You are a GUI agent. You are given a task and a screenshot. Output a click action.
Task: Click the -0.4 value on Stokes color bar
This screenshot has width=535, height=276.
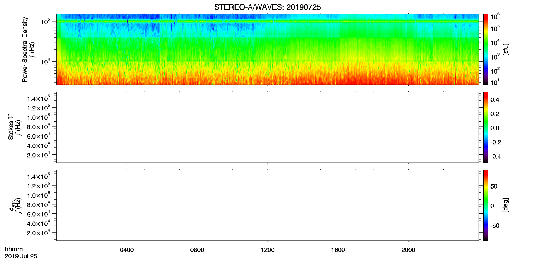tap(495, 157)
